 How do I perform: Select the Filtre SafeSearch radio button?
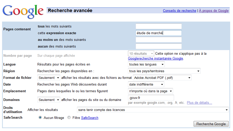[x=69, y=118]
